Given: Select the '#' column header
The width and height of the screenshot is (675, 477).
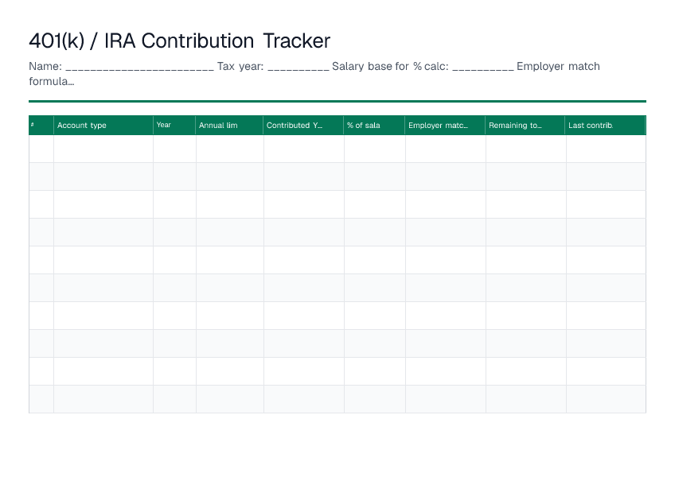Looking at the screenshot, I should [41, 125].
